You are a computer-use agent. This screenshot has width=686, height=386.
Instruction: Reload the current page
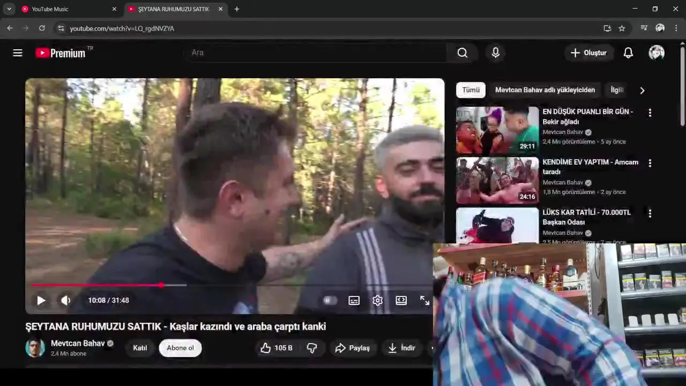[x=42, y=28]
